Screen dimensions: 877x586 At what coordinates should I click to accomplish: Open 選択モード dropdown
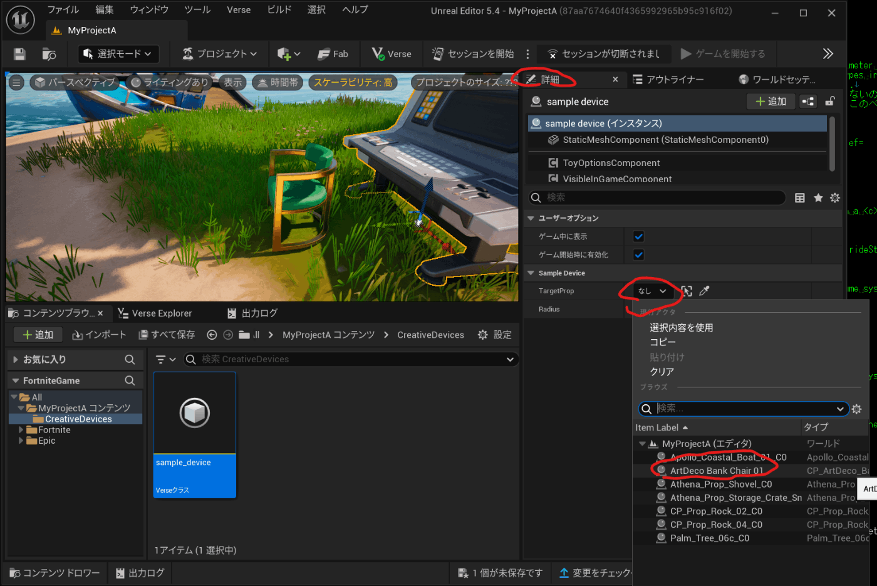click(118, 54)
